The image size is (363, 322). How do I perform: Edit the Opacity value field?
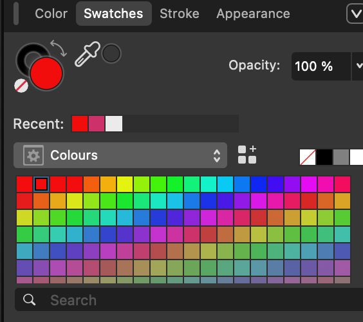point(321,66)
